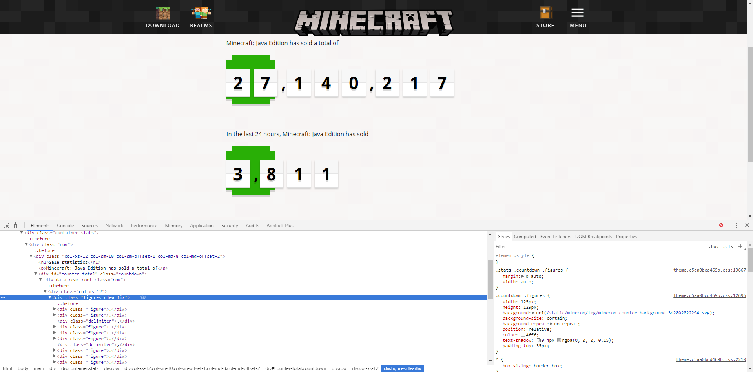The image size is (753, 372).
Task: Toggle the :hov element state panel
Action: [714, 247]
